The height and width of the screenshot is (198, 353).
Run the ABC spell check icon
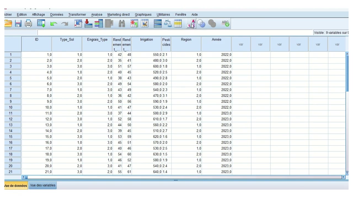225,24
